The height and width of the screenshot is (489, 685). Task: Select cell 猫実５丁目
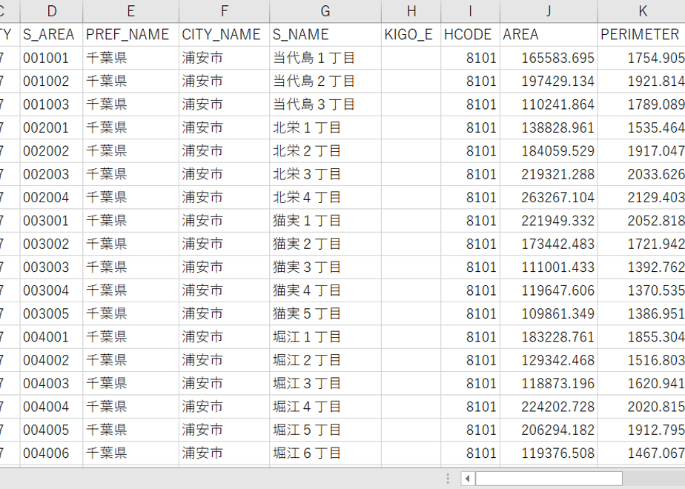(325, 313)
